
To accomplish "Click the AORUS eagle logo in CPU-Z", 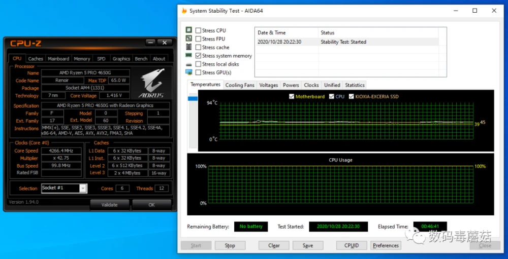I will (x=151, y=84).
